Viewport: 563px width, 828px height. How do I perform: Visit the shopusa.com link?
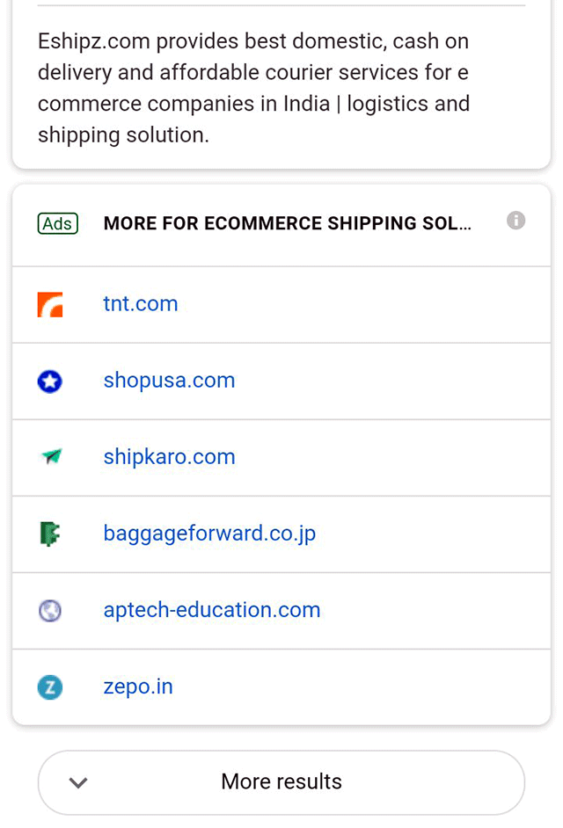coord(169,381)
